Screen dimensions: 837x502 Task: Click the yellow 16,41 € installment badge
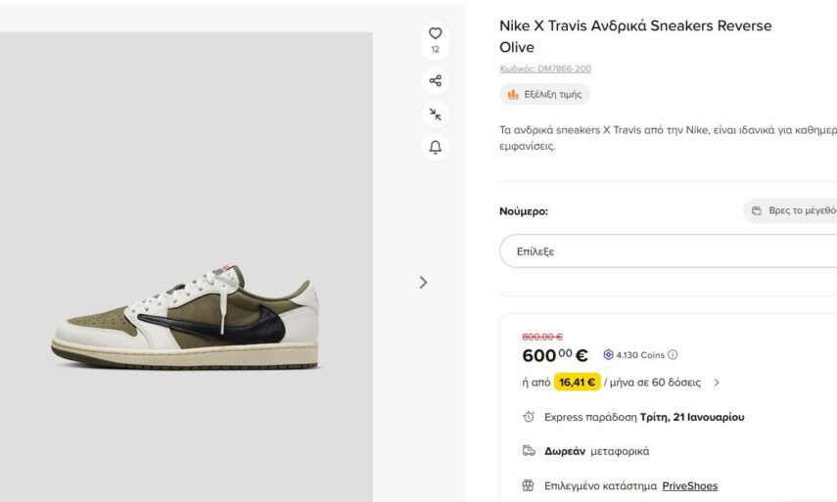click(x=576, y=383)
